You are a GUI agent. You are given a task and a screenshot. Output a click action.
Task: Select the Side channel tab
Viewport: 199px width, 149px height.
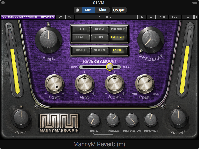pos(102,10)
